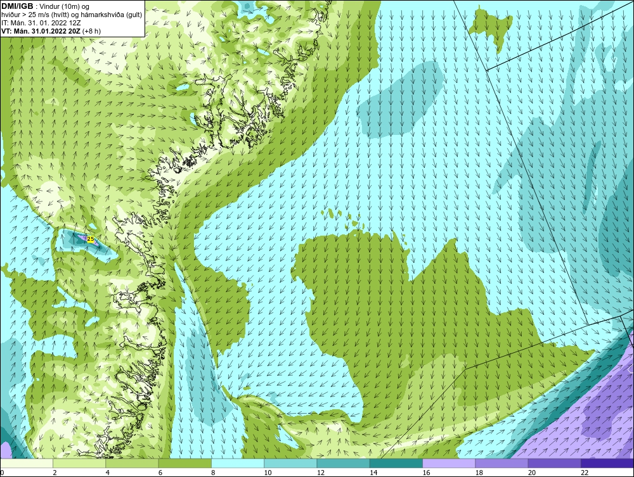The image size is (634, 477).
Task: Click the yellow "25" gust marker
Action: point(91,239)
